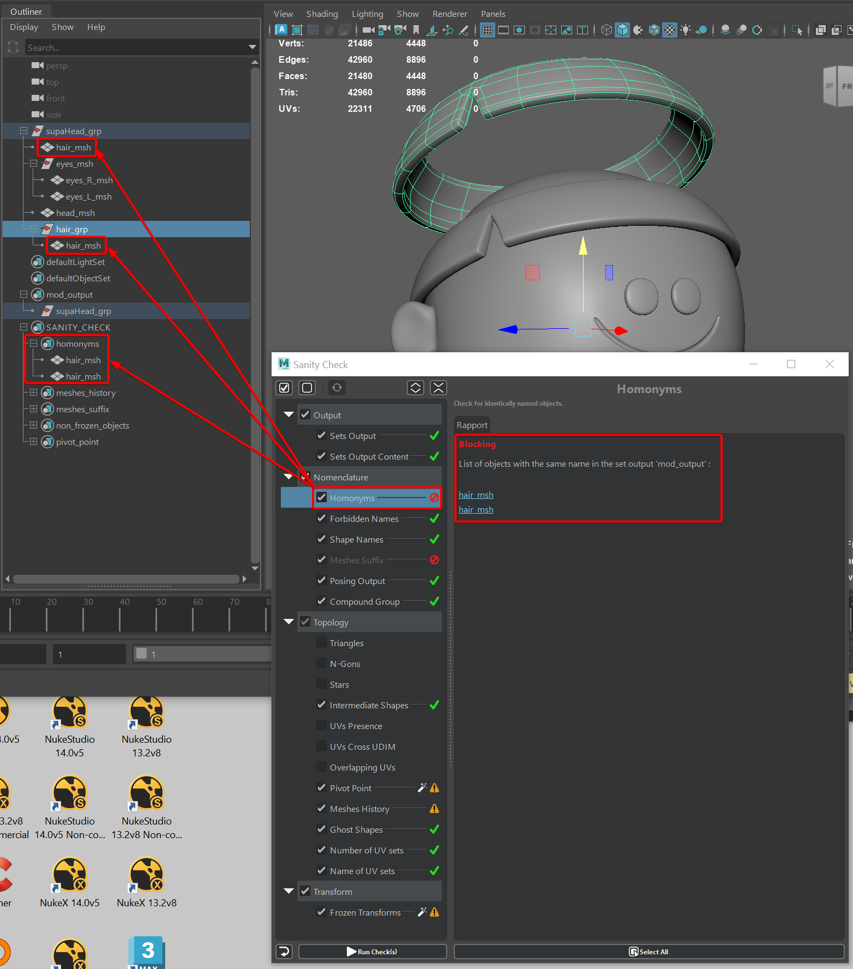This screenshot has width=853, height=969.
Task: Enable the Stars check
Action: pos(322,684)
